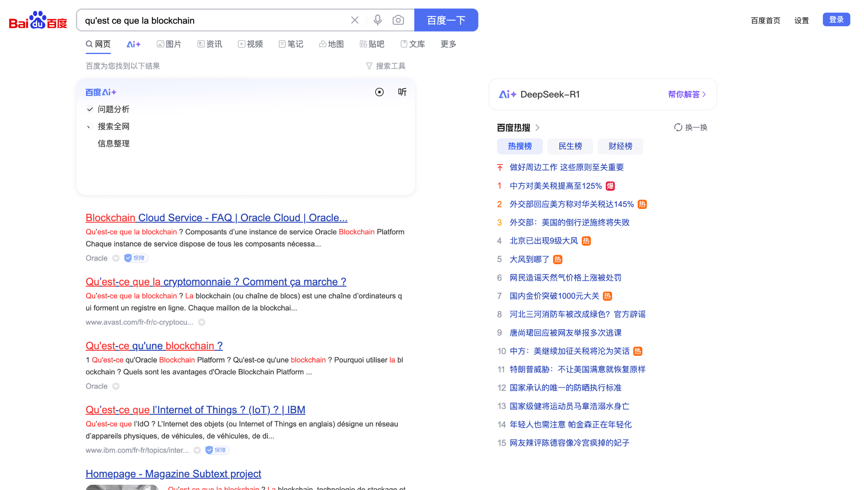Click the 听 listen icon in AI panel

[x=402, y=92]
